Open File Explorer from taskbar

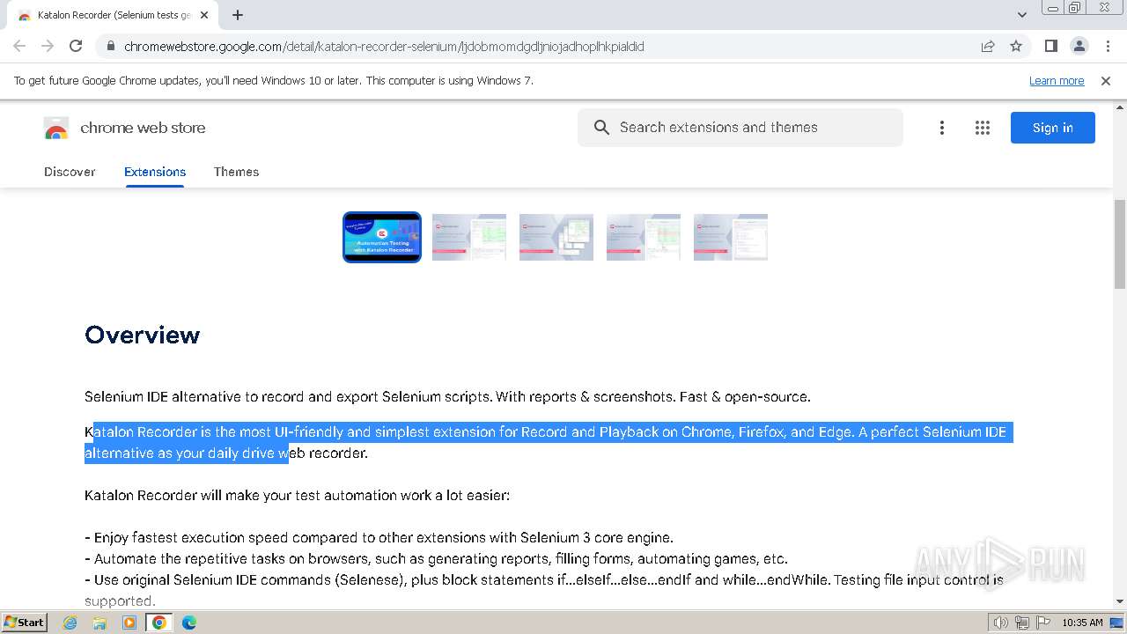[99, 623]
